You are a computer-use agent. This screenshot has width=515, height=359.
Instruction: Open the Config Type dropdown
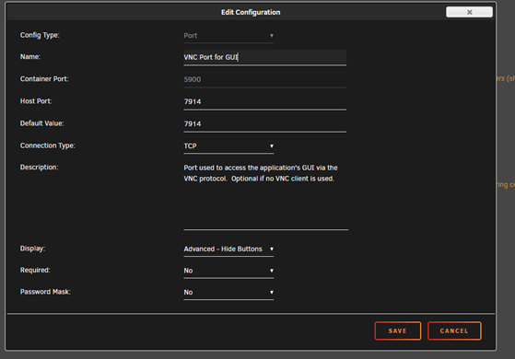tap(228, 36)
